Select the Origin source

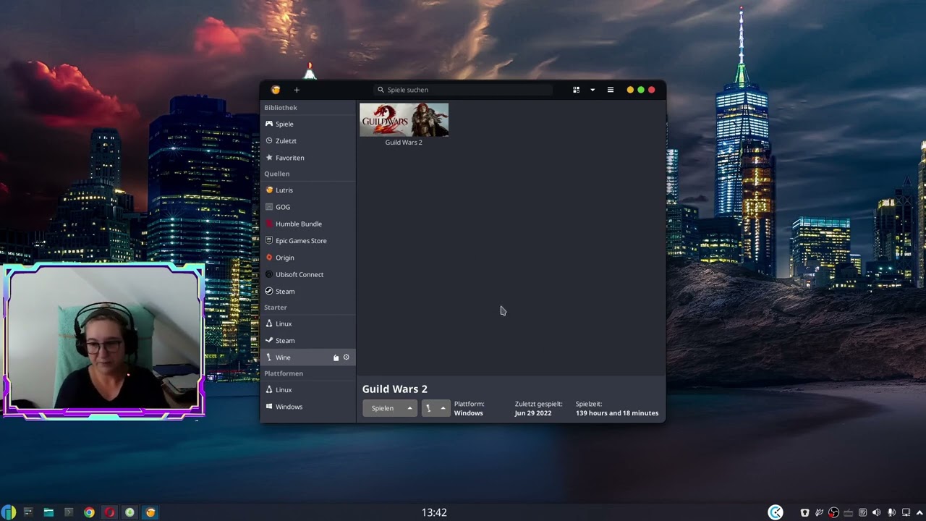click(x=308, y=258)
